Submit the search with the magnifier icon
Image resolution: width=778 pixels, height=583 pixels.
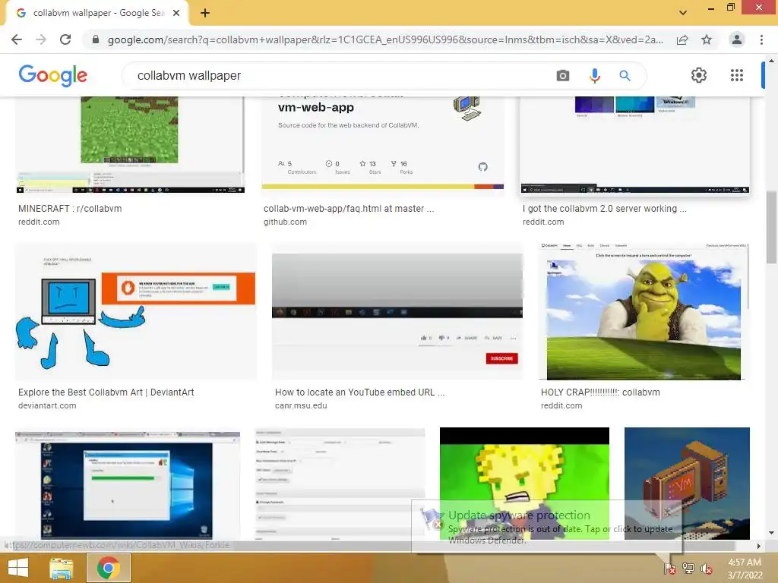click(625, 75)
